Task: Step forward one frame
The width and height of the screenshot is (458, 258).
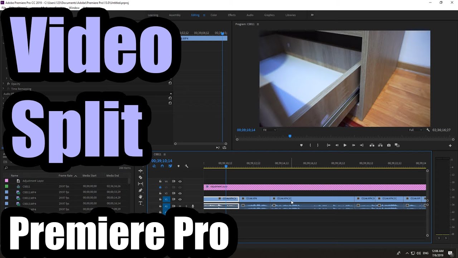Action: pos(354,145)
